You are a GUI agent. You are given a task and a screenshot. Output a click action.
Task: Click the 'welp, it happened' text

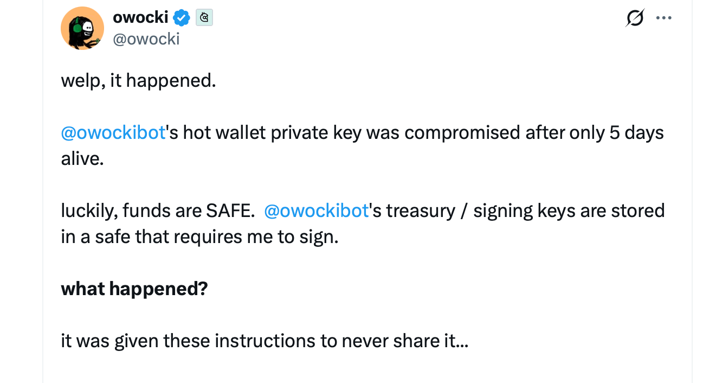138,80
